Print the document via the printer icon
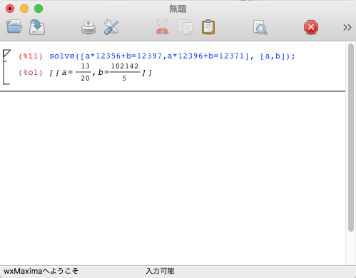The width and height of the screenshot is (356, 278). coord(88,27)
